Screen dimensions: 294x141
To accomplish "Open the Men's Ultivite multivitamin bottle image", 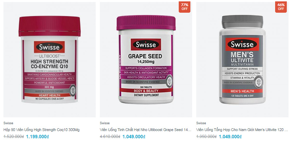I will tap(242, 60).
